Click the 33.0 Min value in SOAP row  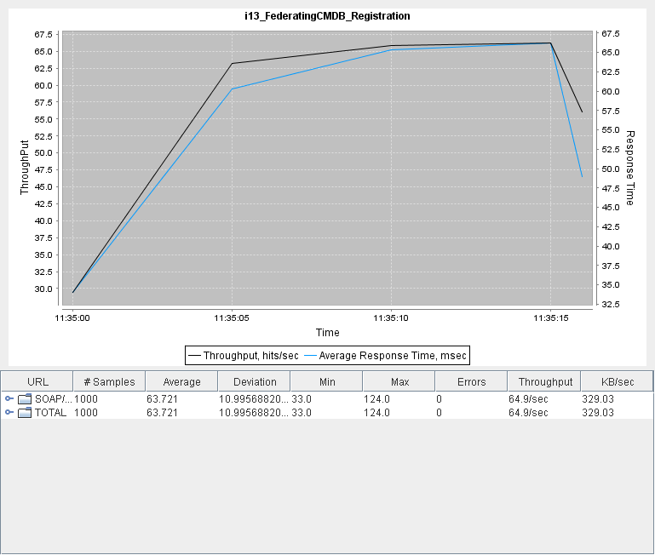(x=302, y=399)
